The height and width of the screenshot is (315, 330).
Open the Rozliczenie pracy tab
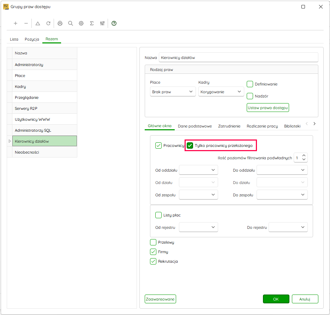click(262, 126)
